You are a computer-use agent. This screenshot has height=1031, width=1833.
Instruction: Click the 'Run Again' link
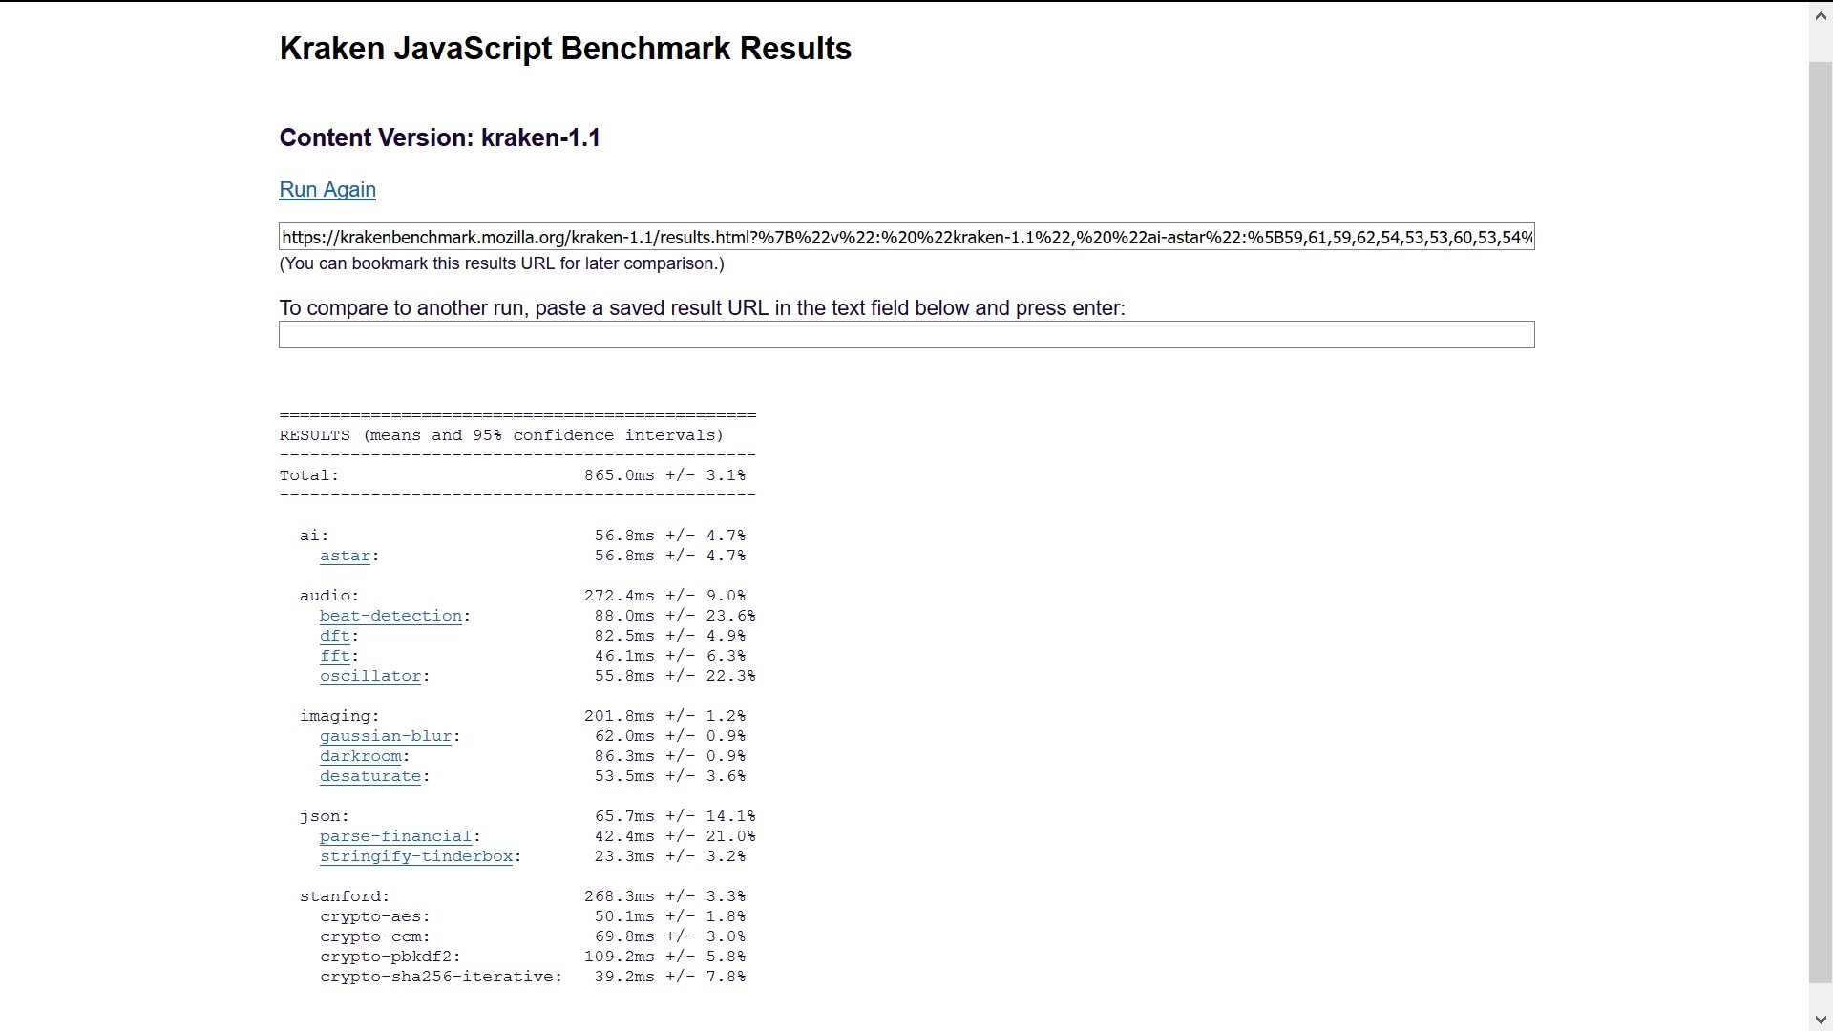[x=327, y=189]
